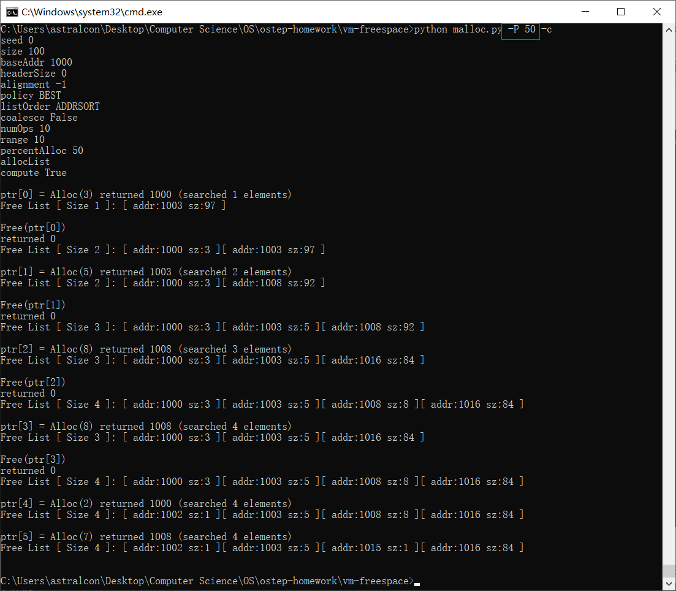Click the 'allocList' line
The image size is (676, 591).
[26, 162]
